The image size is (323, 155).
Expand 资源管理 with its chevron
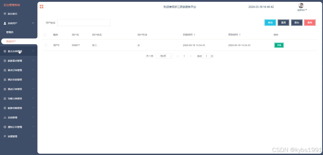tap(33, 136)
